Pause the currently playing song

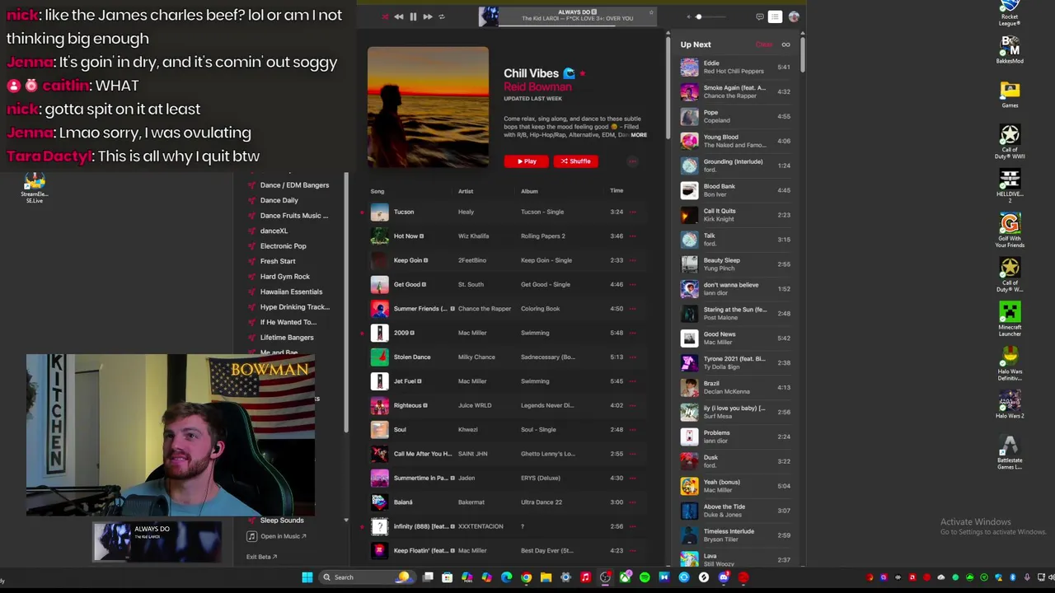pyautogui.click(x=413, y=16)
